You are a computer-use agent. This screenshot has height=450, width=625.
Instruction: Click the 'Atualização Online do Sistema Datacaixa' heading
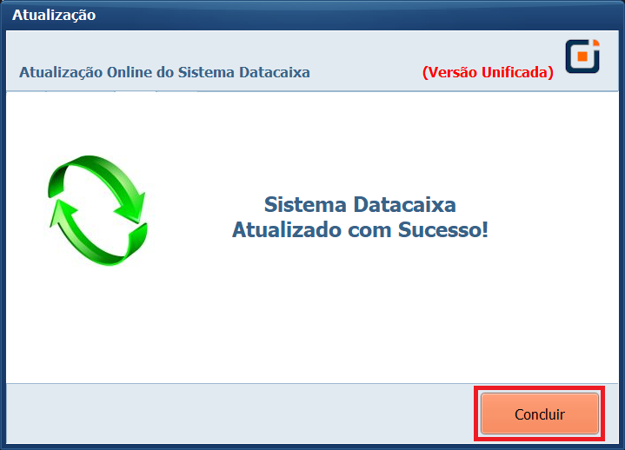coord(164,73)
